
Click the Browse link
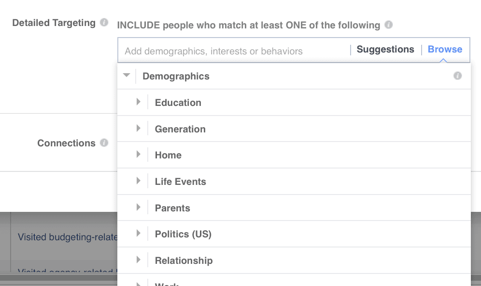445,49
